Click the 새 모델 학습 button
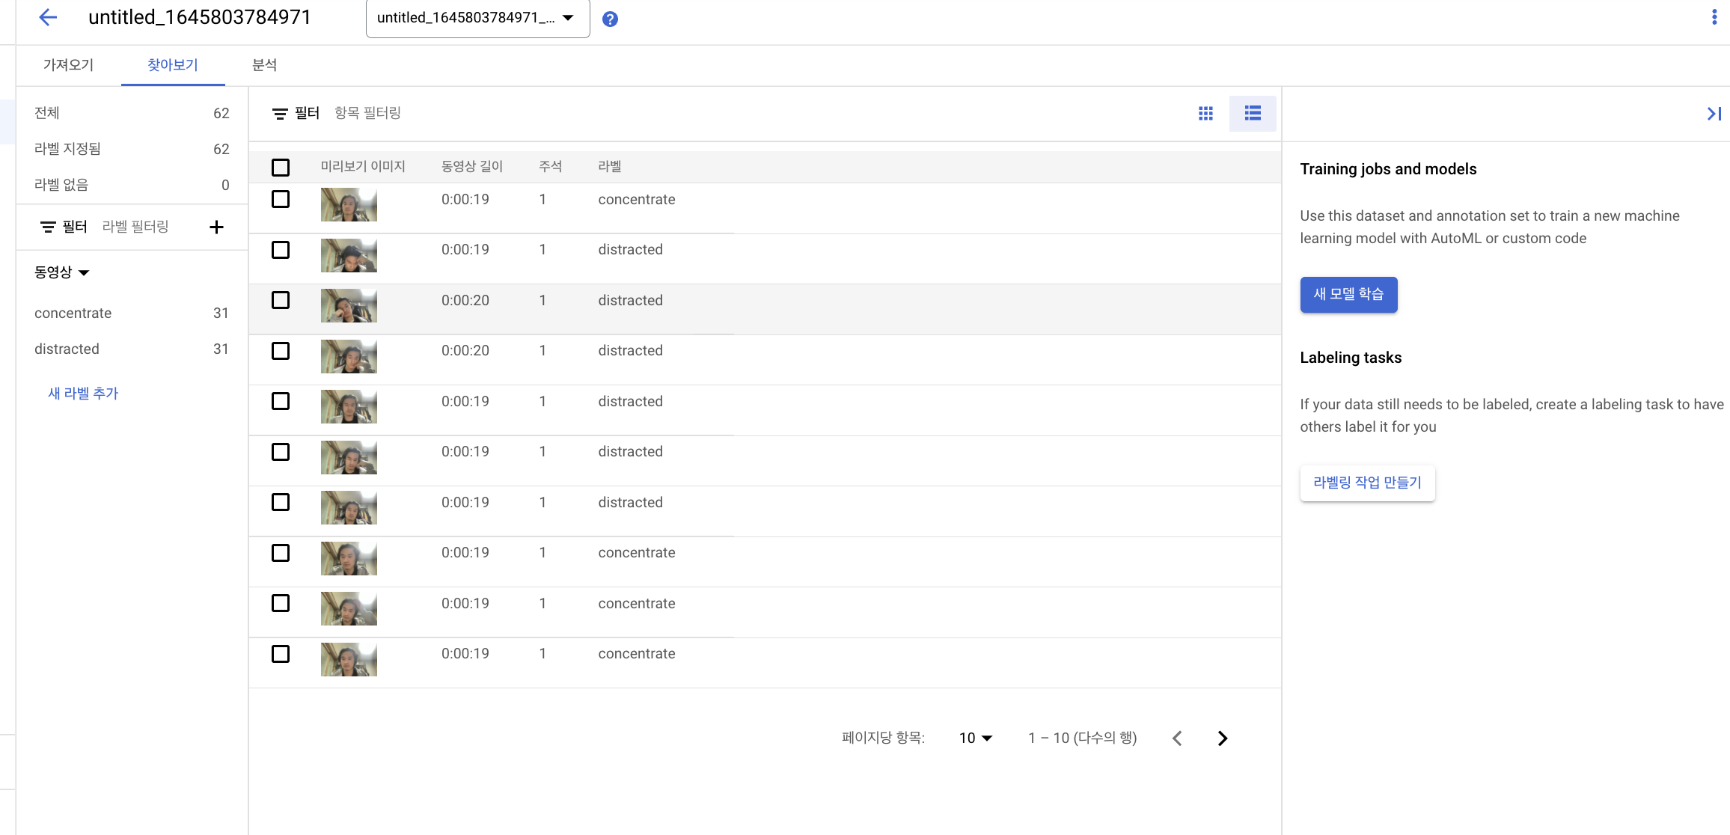1730x835 pixels. pos(1348,294)
